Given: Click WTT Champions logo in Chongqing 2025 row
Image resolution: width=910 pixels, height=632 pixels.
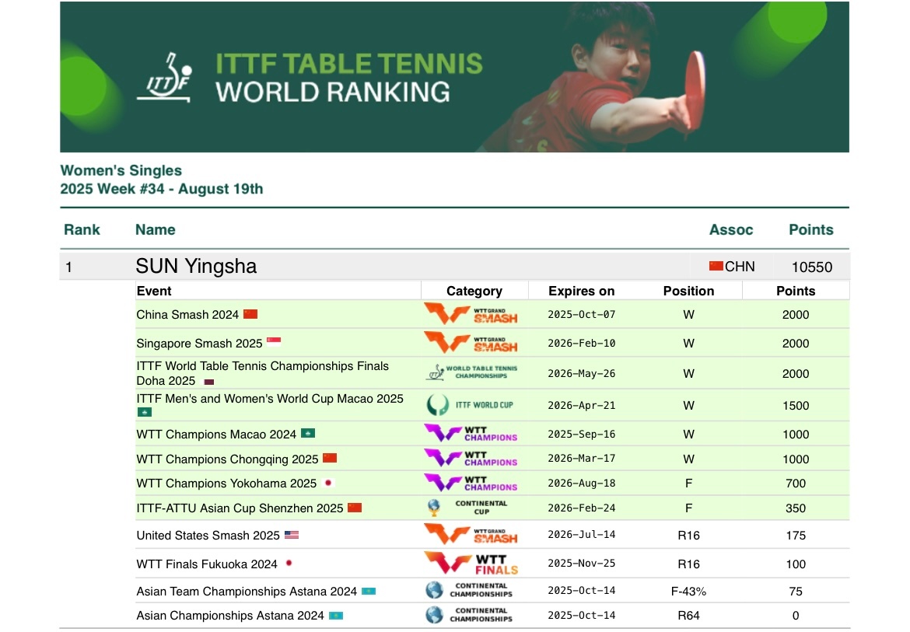Looking at the screenshot, I should point(471,458).
